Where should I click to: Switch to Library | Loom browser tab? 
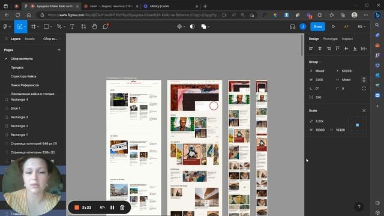tap(170, 6)
